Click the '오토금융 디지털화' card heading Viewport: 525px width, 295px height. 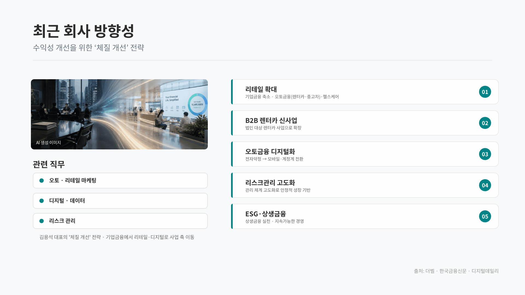[270, 152]
